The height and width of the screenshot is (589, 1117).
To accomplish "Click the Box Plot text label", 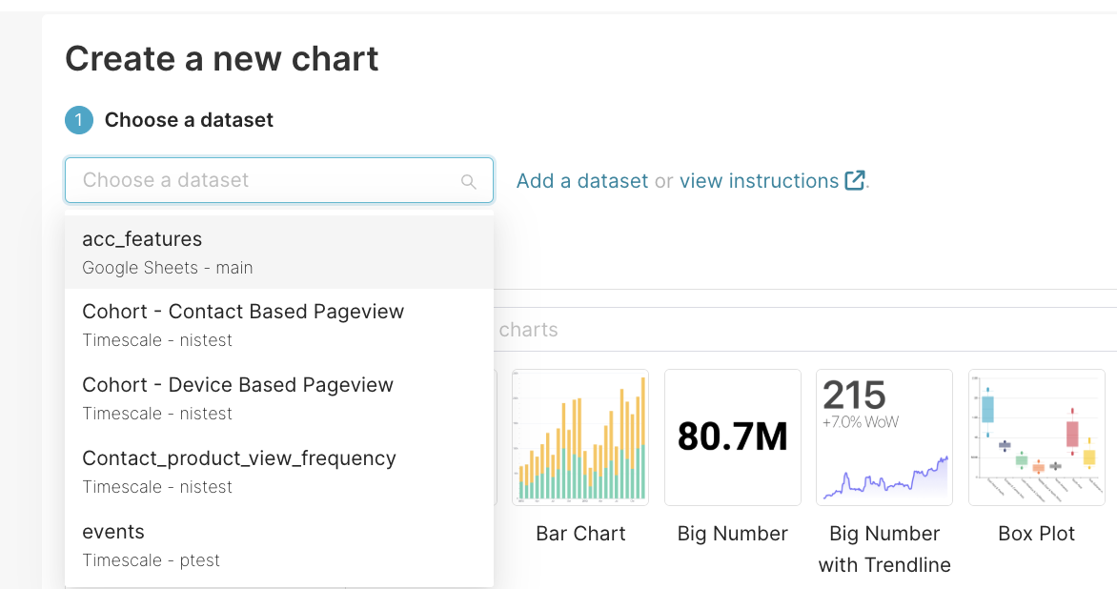I will coord(1036,534).
